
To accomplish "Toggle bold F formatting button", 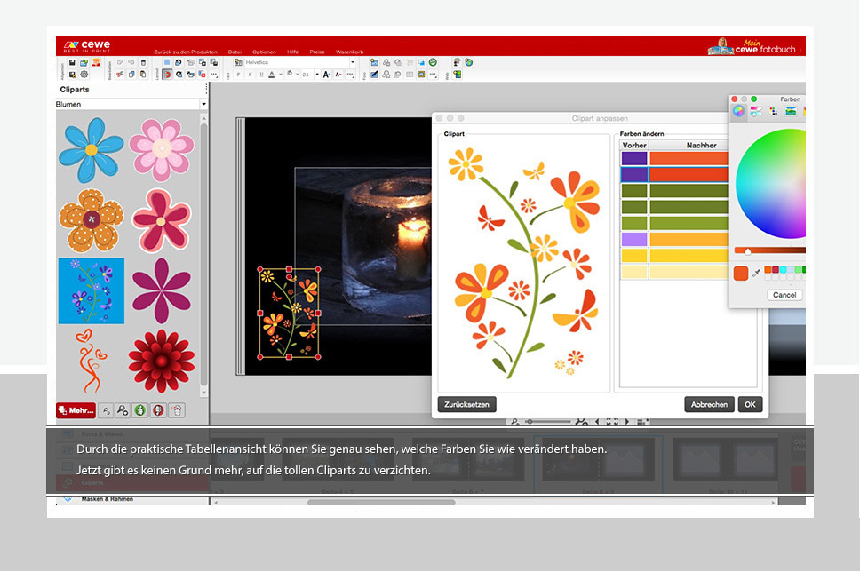I will (238, 75).
